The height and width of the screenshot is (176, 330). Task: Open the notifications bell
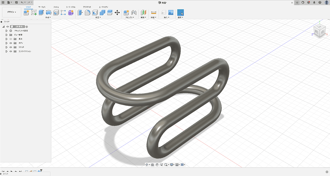(x=314, y=2)
